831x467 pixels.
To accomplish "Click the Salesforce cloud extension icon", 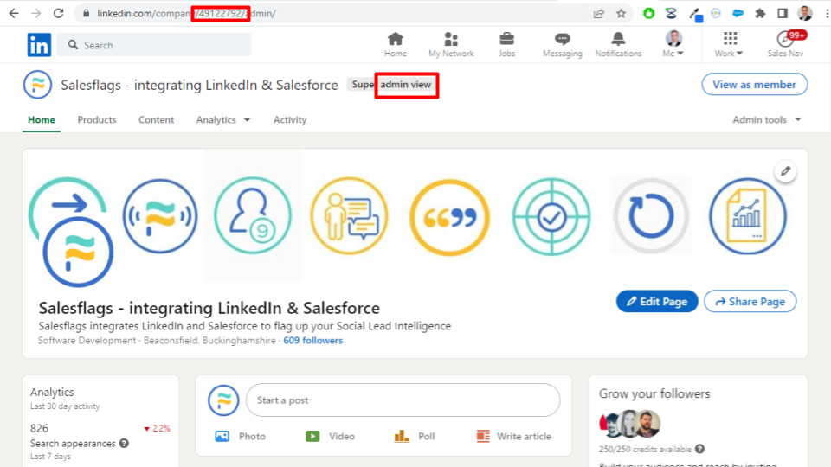I will pos(738,13).
